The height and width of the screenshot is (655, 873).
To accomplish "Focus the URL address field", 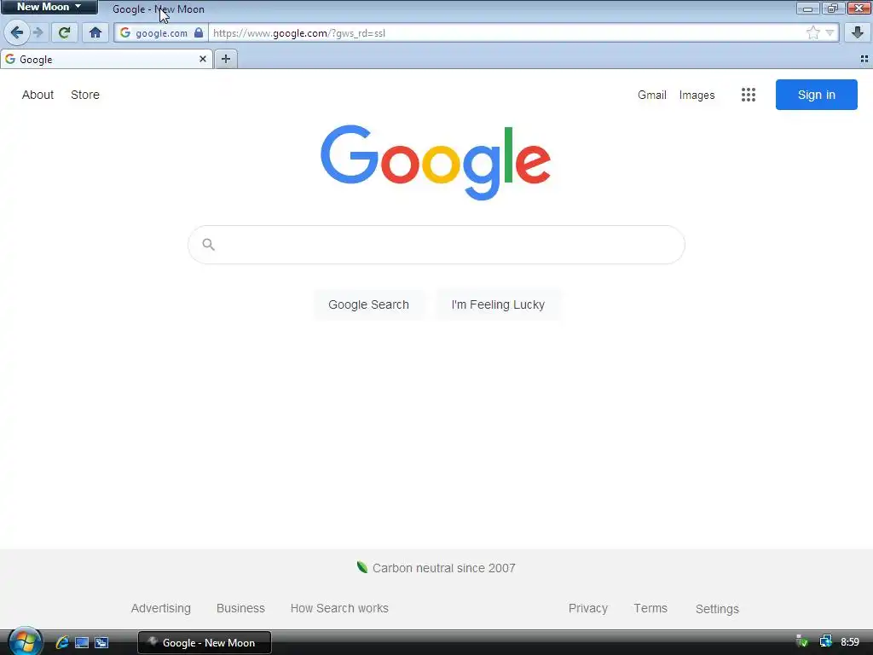I will click(506, 33).
